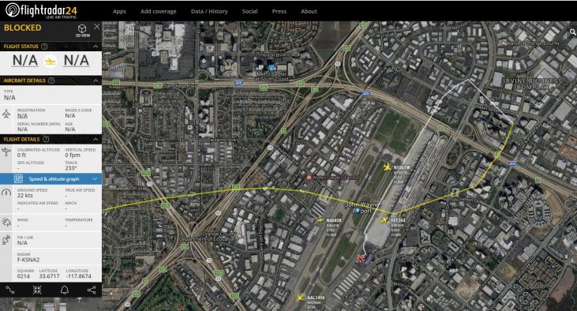Click the Add coverage link
This screenshot has height=311, width=577.
[158, 11]
